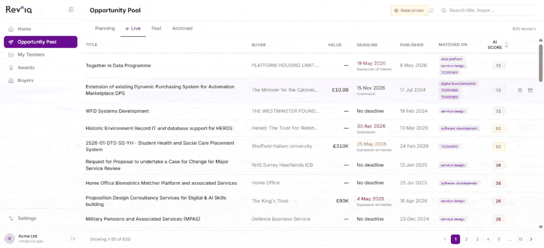Open Buyers via its building icon
Viewport: 544px width, 248px height.
click(11, 80)
